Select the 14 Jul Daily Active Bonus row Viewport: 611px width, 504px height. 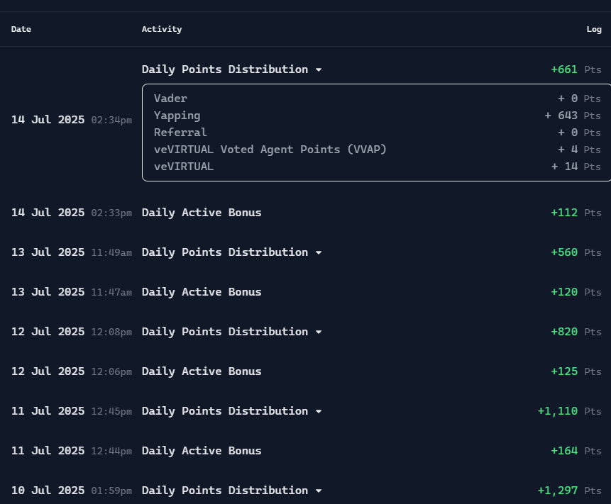click(202, 213)
